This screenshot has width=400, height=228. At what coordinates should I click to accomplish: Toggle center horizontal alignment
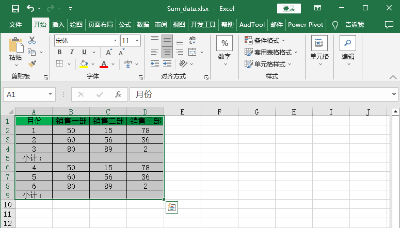(x=167, y=52)
